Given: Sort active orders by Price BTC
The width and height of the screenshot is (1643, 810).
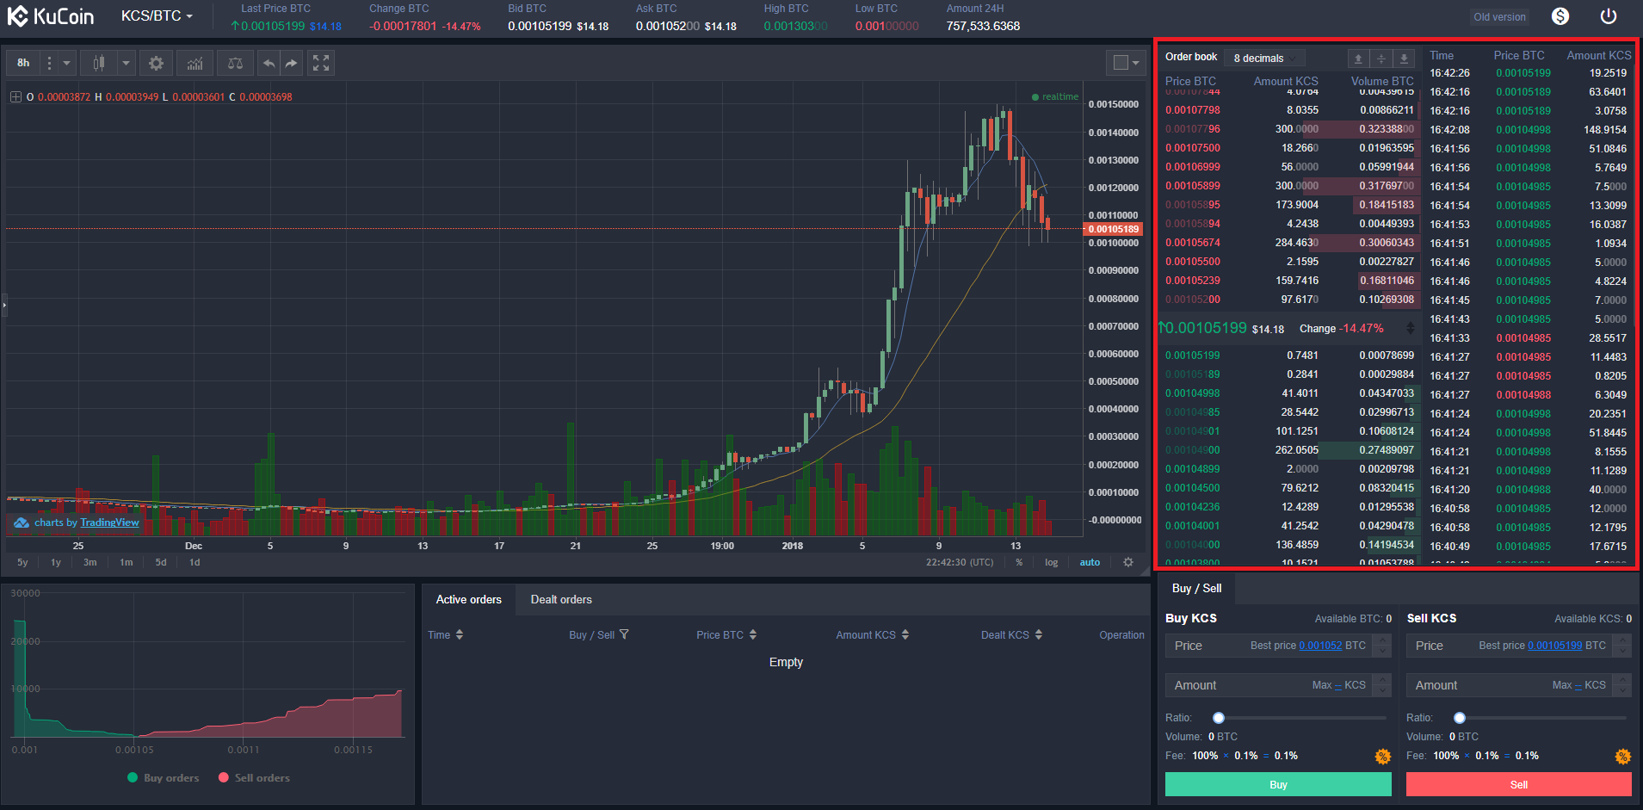Looking at the screenshot, I should [753, 634].
